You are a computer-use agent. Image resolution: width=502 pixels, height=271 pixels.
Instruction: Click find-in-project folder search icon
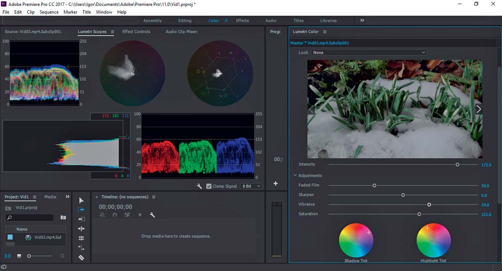[x=63, y=217]
